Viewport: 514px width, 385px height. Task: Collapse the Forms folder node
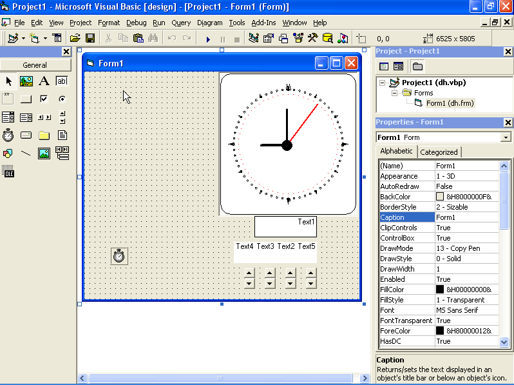(x=394, y=93)
